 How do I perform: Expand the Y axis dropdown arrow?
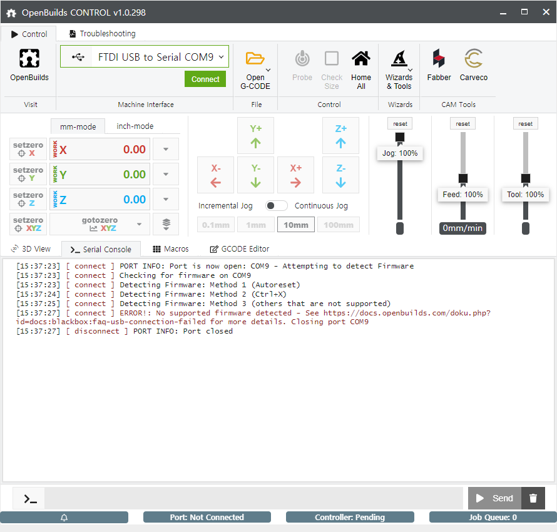pos(166,174)
